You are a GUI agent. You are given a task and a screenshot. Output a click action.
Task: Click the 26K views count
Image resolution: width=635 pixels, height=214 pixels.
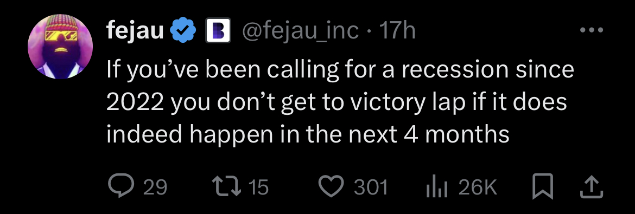[x=478, y=187]
